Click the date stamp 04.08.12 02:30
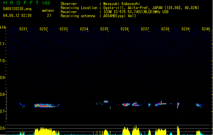This screenshot has width=213, height=135. [x=17, y=16]
